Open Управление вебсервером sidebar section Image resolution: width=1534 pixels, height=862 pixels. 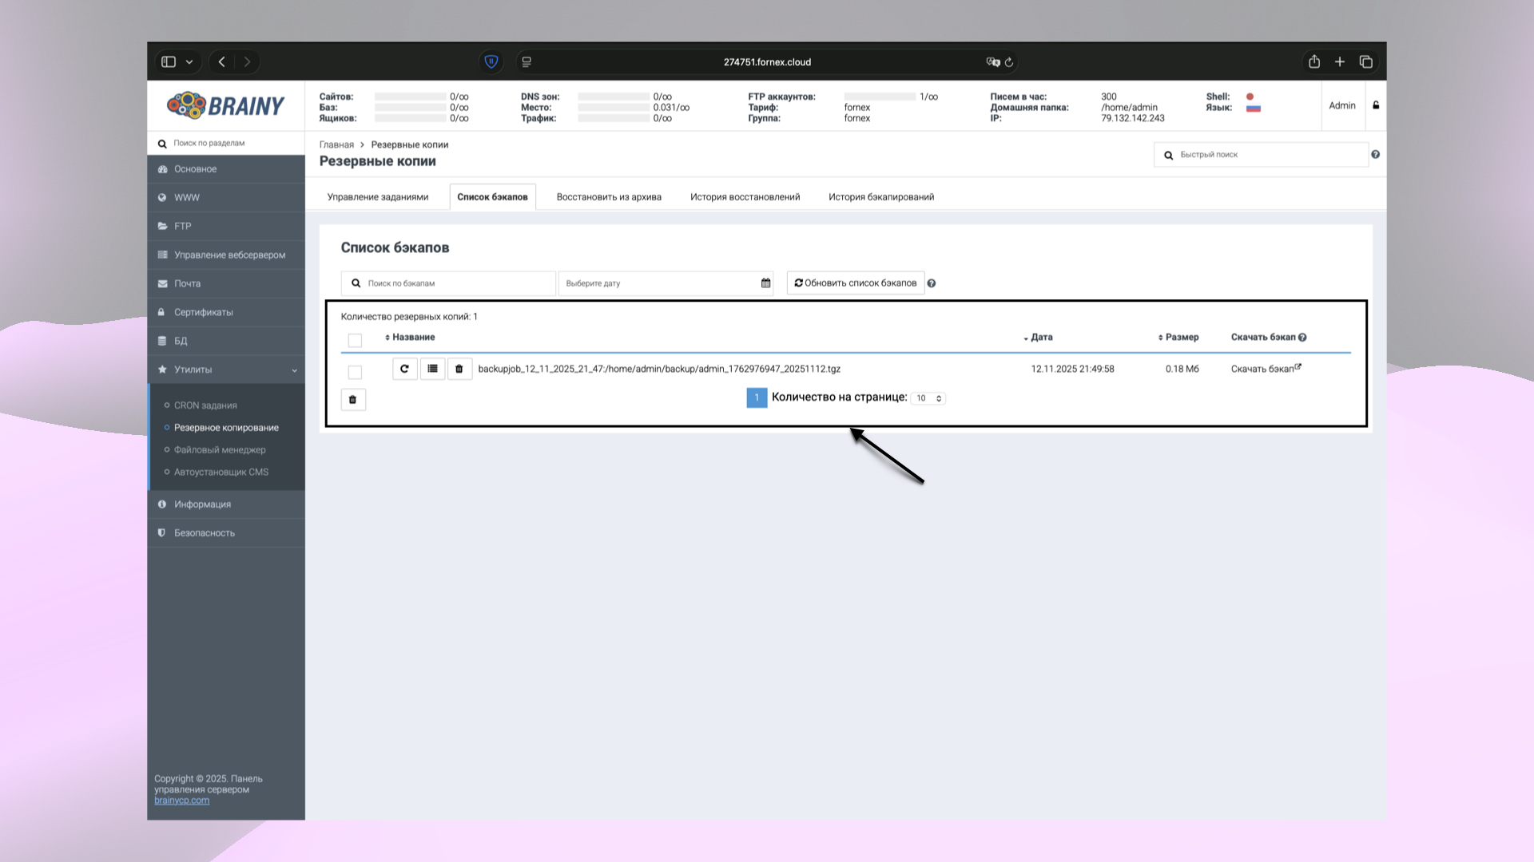click(226, 255)
